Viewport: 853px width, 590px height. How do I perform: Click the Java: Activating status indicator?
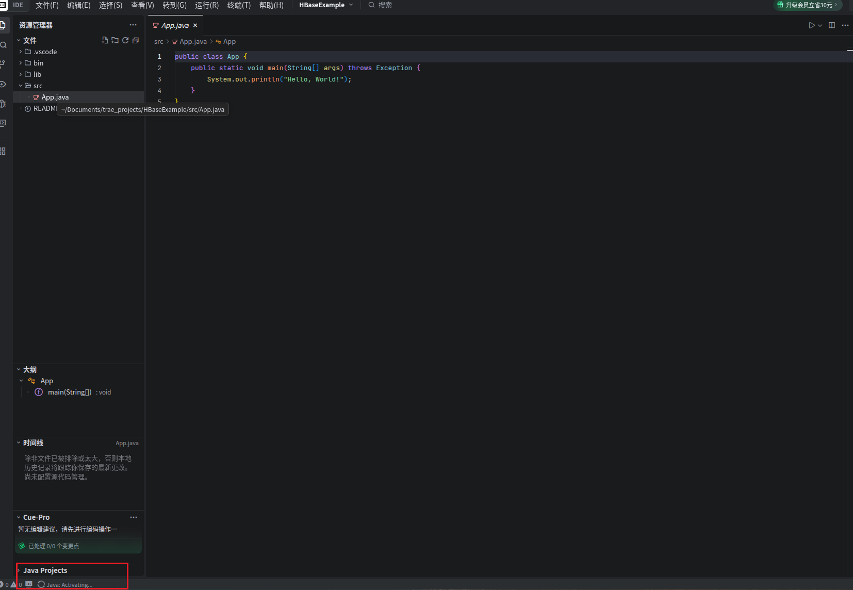[65, 585]
